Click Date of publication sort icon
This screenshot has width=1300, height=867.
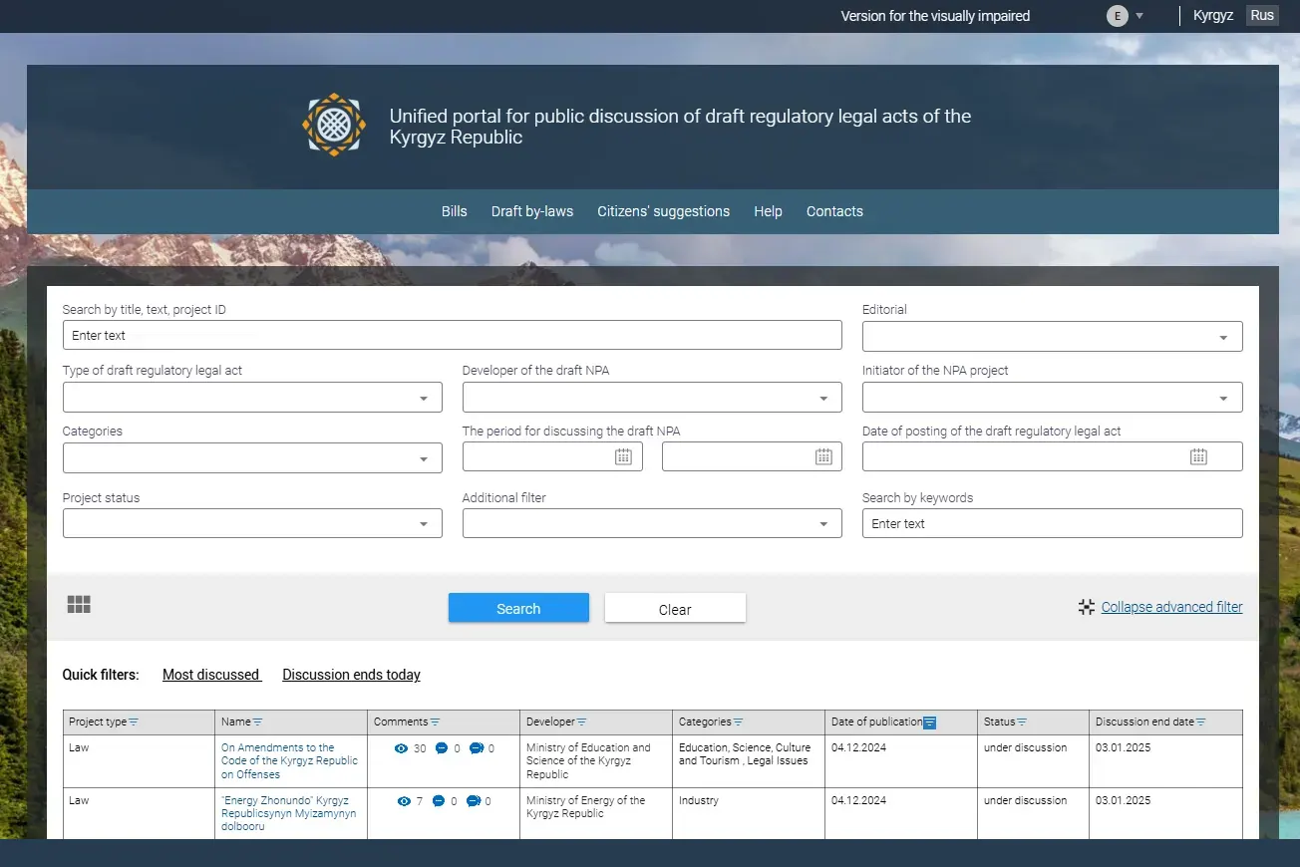coord(929,722)
